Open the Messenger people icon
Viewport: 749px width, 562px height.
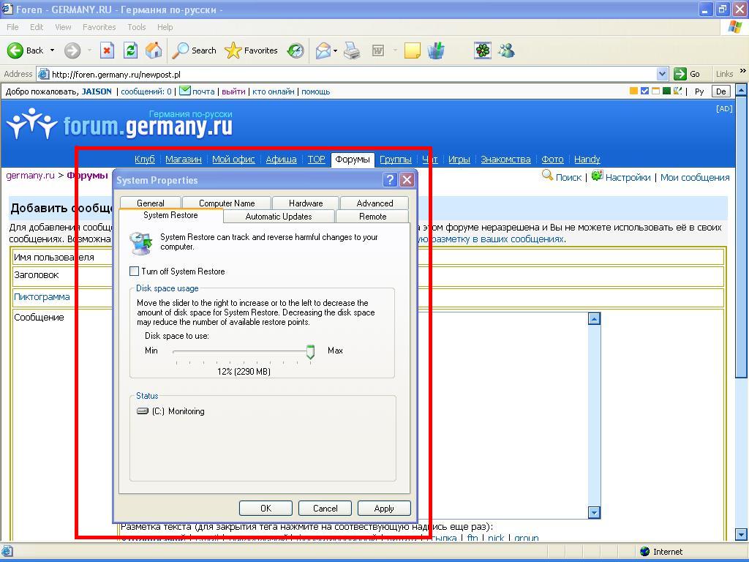(x=506, y=50)
